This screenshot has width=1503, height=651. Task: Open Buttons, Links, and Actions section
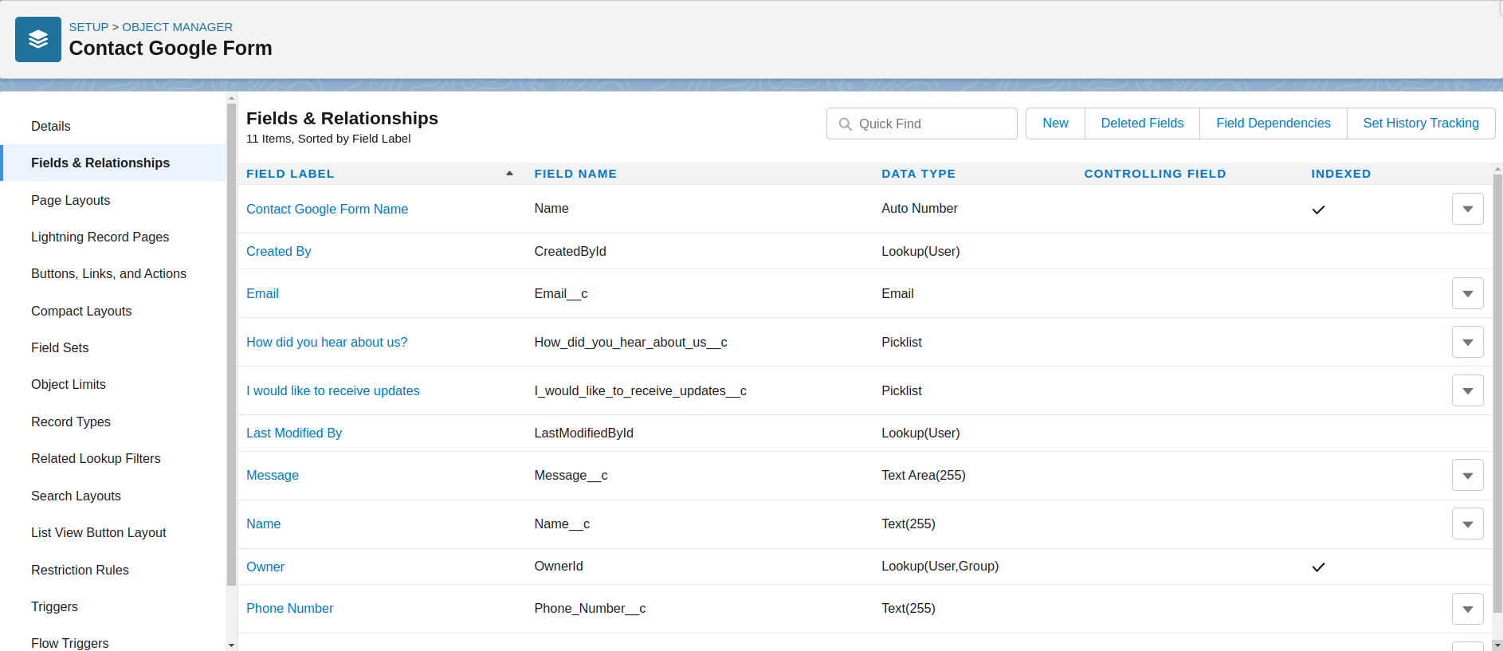click(109, 273)
